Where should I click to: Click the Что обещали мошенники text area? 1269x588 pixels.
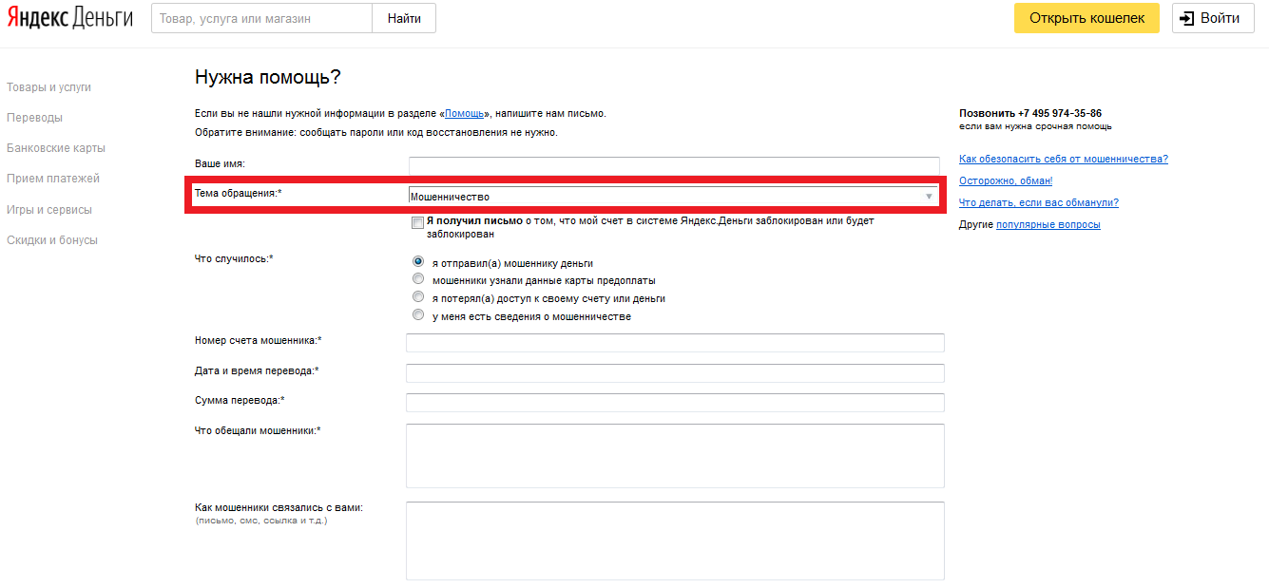pos(675,456)
